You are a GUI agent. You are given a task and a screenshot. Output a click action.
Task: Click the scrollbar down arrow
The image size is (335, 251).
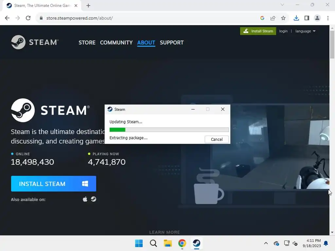tap(332, 232)
